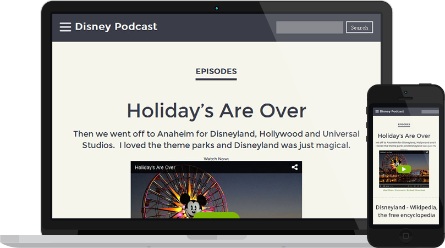Tap the green play button on the phone video
Image resolution: width=445 pixels, height=248 pixels.
point(404,169)
